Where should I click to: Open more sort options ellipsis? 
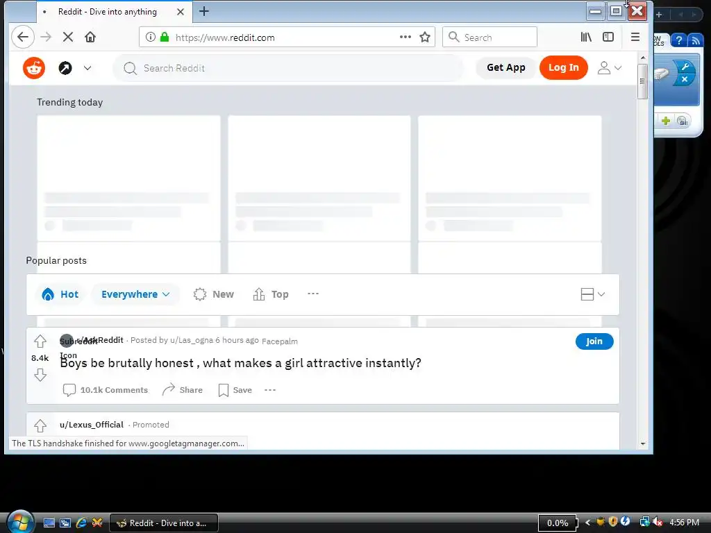tap(313, 294)
